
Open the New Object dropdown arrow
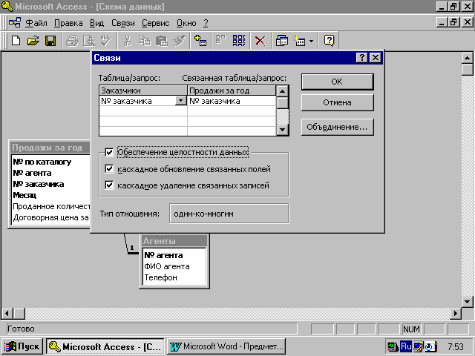(312, 41)
